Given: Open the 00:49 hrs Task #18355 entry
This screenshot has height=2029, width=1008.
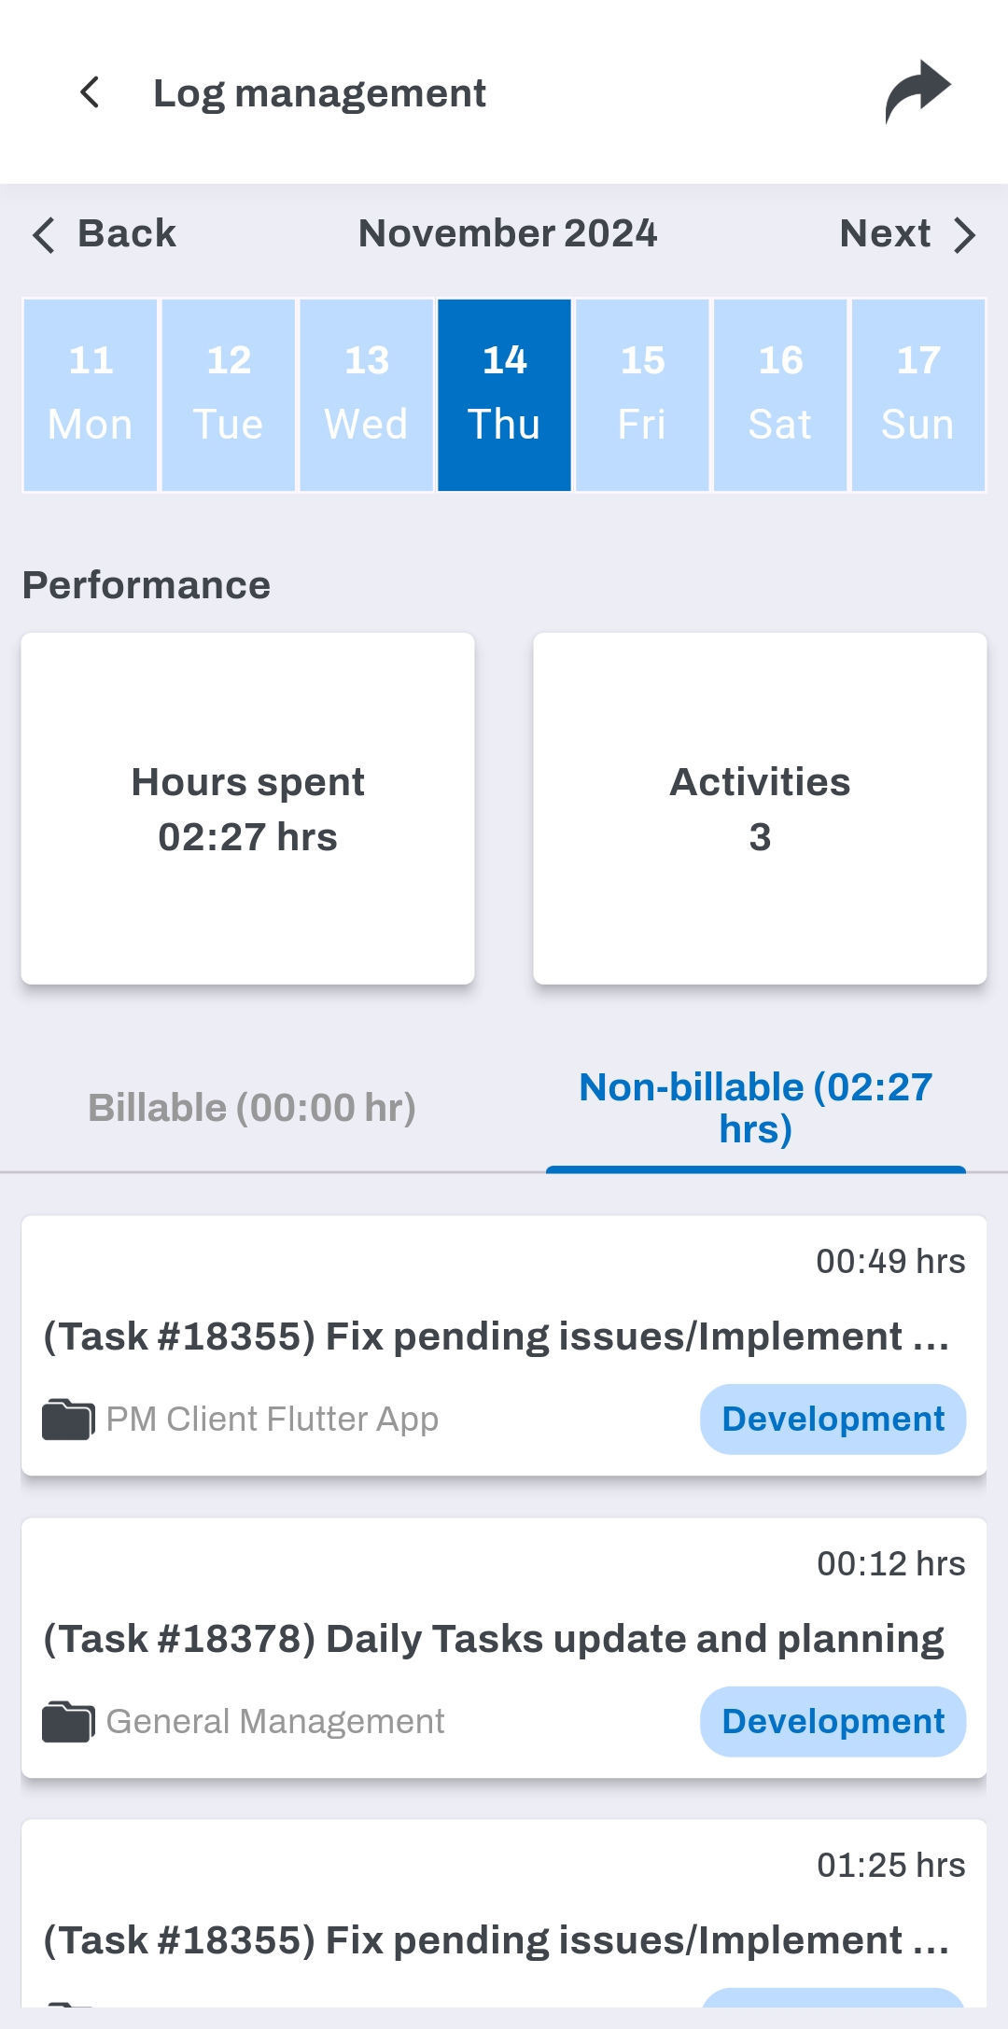Looking at the screenshot, I should (495, 1336).
